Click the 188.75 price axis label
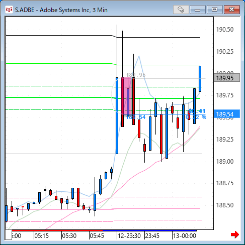This screenshot has width=245, height=245. point(225,183)
